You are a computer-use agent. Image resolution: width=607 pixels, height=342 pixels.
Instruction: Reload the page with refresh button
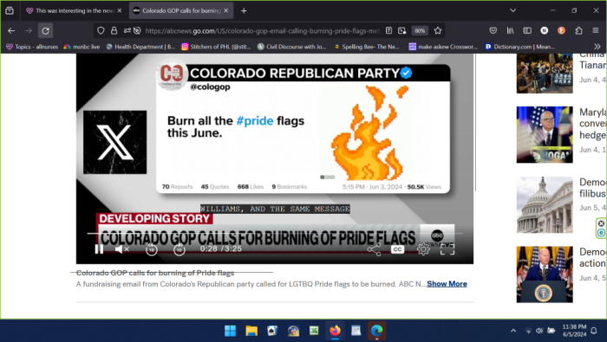[x=45, y=31]
